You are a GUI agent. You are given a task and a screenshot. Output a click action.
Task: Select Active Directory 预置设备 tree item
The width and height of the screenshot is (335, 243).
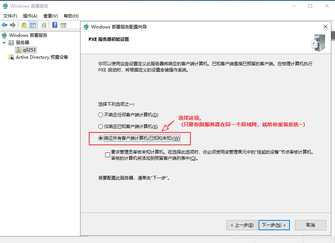tap(42, 57)
